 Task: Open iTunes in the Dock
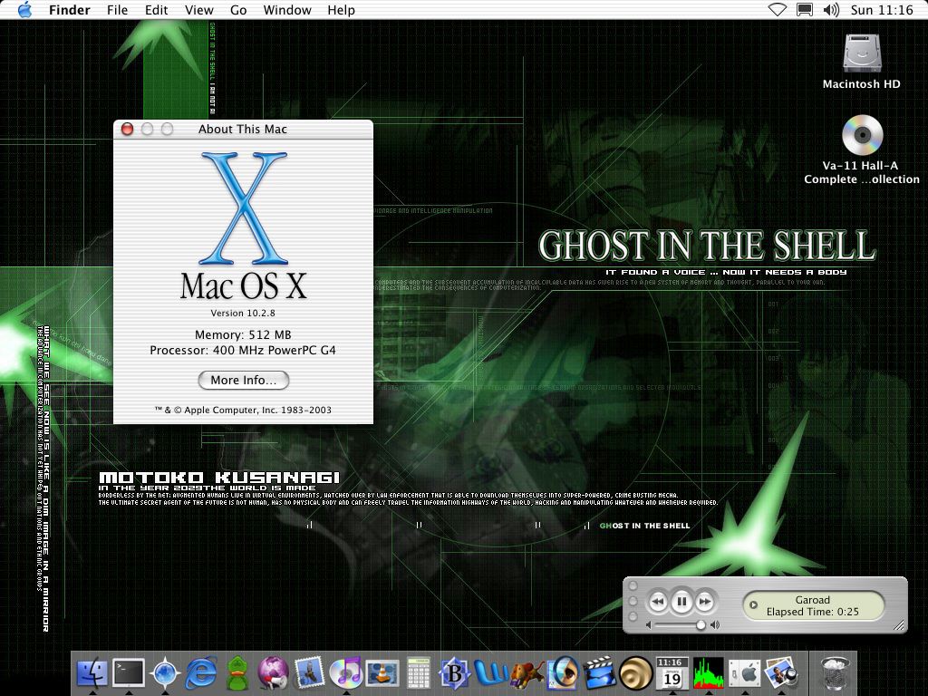345,672
